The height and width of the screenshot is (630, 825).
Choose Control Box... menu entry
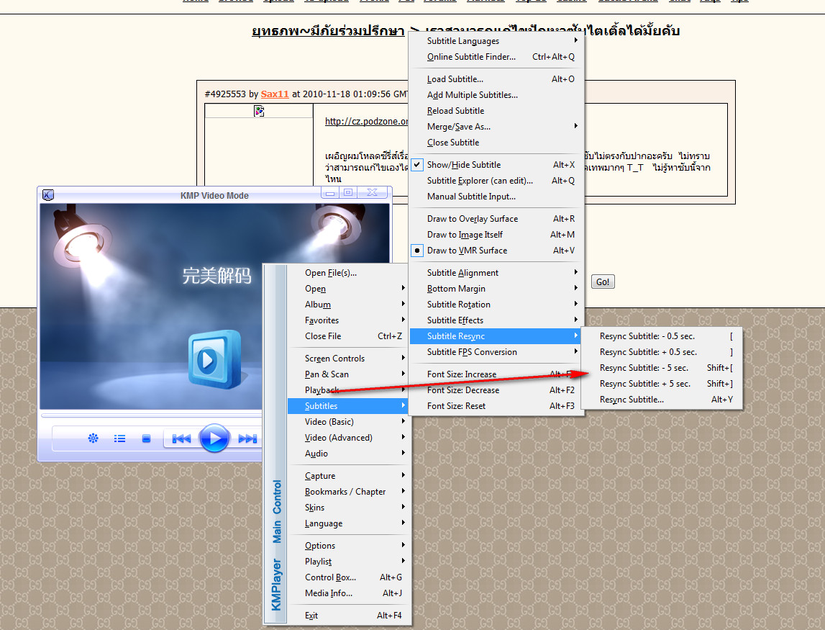(x=348, y=577)
